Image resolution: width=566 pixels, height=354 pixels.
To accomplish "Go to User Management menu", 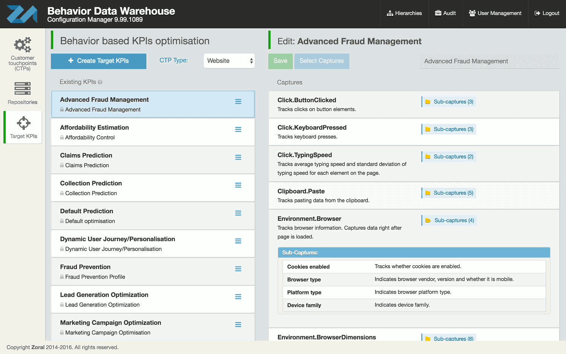I will 495,13.
